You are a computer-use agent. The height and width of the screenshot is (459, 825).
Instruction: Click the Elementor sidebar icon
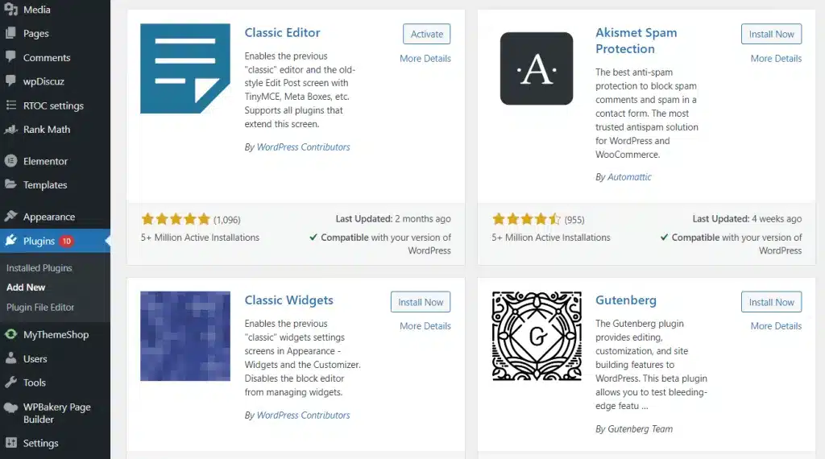tap(10, 161)
